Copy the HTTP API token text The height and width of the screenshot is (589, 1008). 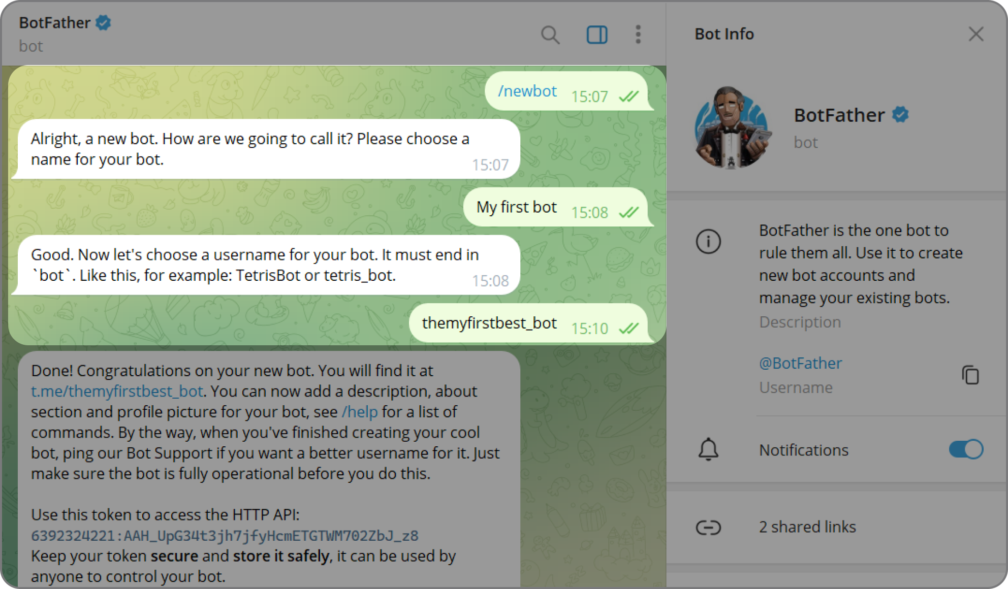[225, 536]
